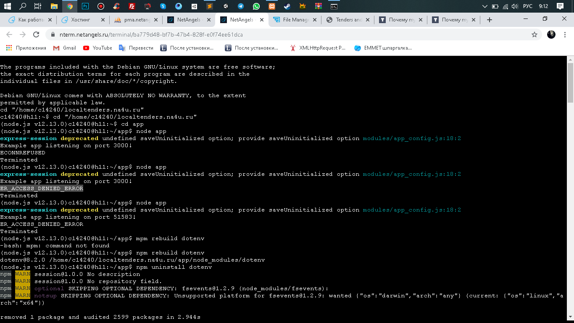Switch to the pma.netang tab
The width and height of the screenshot is (574, 323).
point(135,20)
